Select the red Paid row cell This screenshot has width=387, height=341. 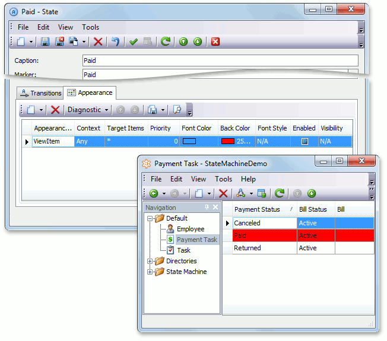(x=265, y=235)
